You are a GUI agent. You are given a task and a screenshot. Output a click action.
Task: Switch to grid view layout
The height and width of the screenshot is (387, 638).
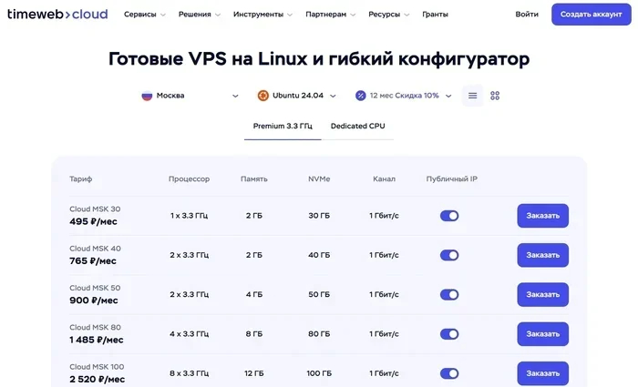click(x=495, y=96)
